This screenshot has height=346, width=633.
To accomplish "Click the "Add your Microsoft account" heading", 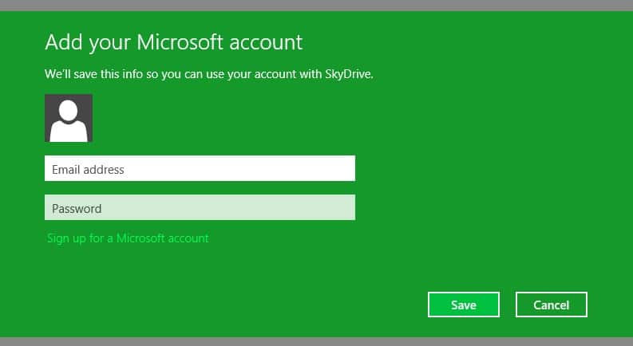I will (x=174, y=42).
